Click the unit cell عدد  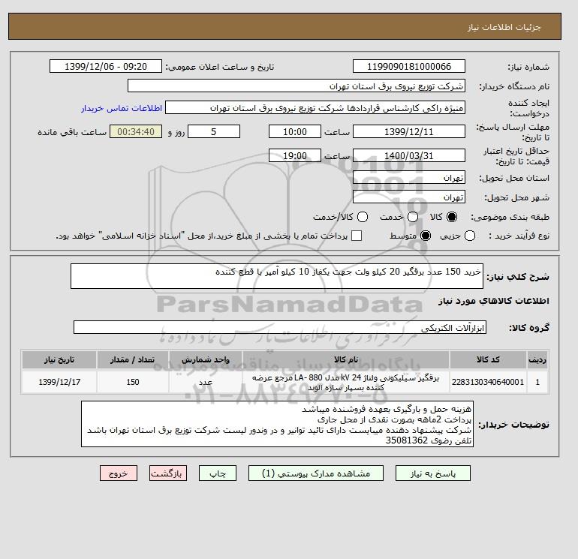206,382
